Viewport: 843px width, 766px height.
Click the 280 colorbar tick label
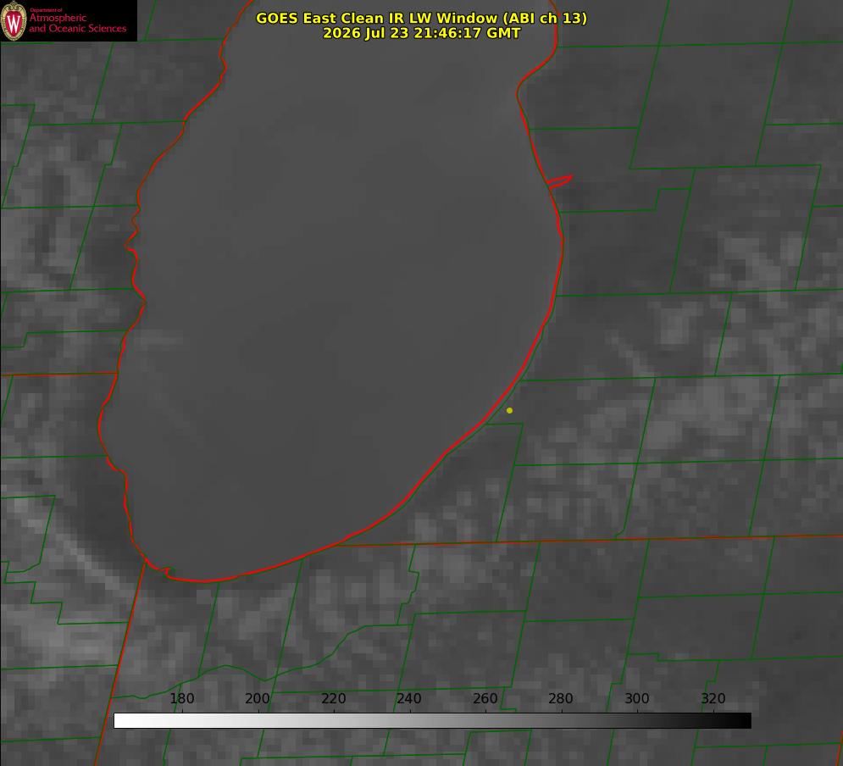[561, 698]
